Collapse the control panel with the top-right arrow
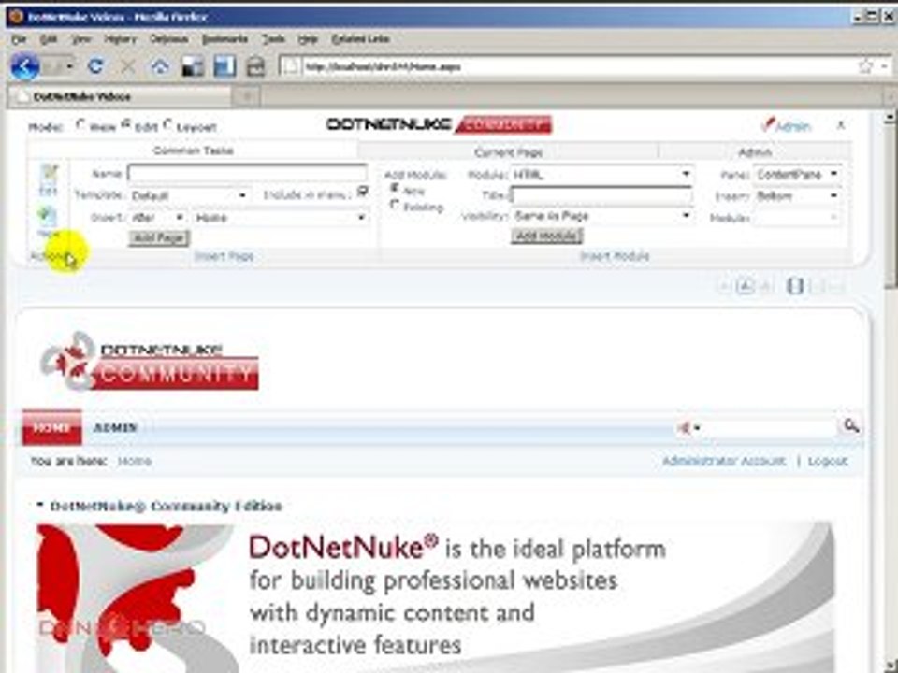 coord(841,124)
